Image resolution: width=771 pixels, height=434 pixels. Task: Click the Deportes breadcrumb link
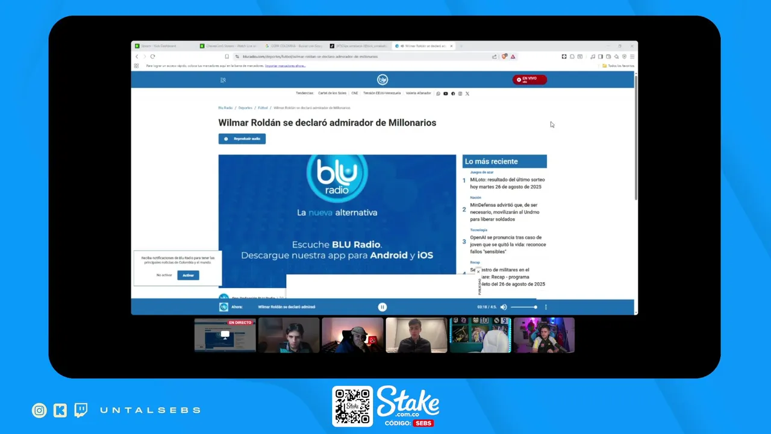(245, 108)
